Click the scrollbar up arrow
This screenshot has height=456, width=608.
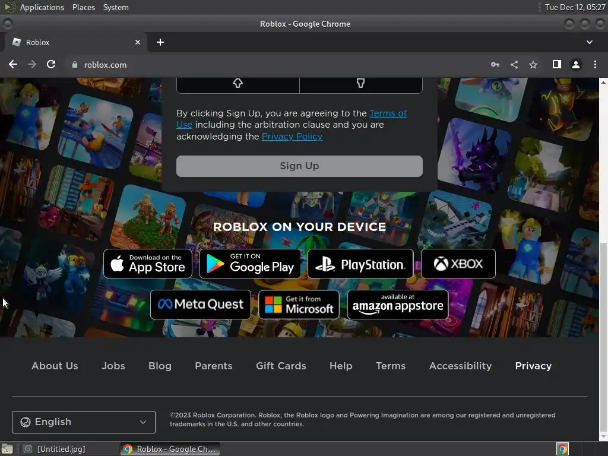[x=603, y=82]
